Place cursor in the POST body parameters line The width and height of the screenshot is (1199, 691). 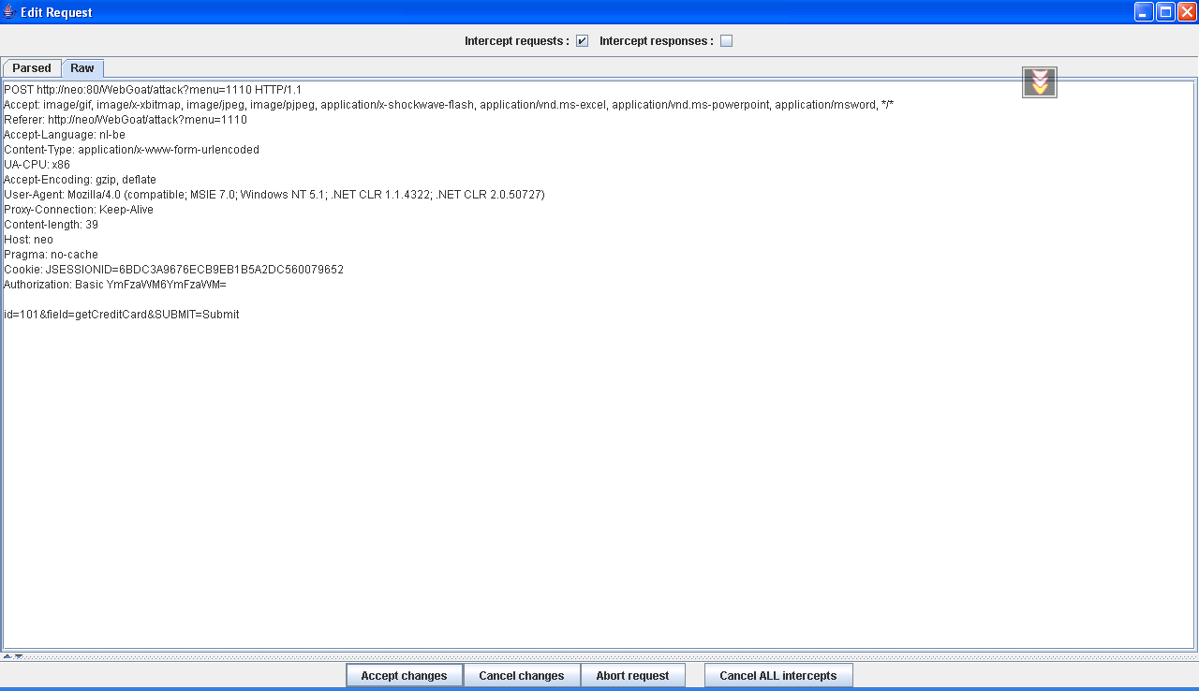point(122,315)
